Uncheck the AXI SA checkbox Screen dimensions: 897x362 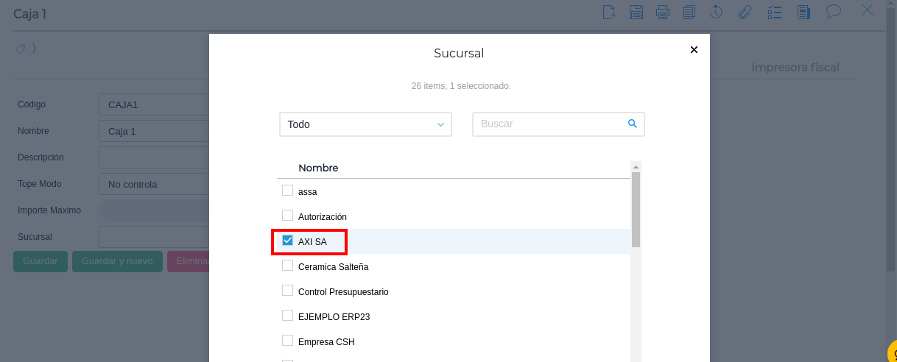pyautogui.click(x=288, y=241)
